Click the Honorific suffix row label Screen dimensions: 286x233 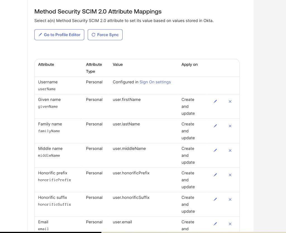[x=53, y=197]
